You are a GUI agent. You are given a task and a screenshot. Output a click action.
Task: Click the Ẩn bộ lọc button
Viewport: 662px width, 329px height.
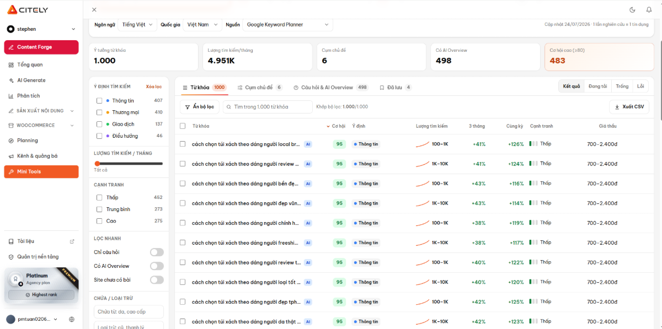pyautogui.click(x=199, y=107)
